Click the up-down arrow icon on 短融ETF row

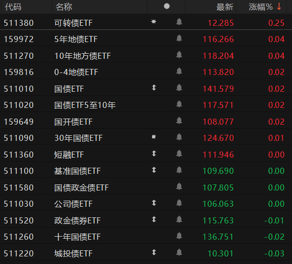(x=154, y=154)
